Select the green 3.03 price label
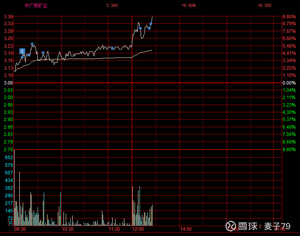300x236 pixels. (8, 90)
